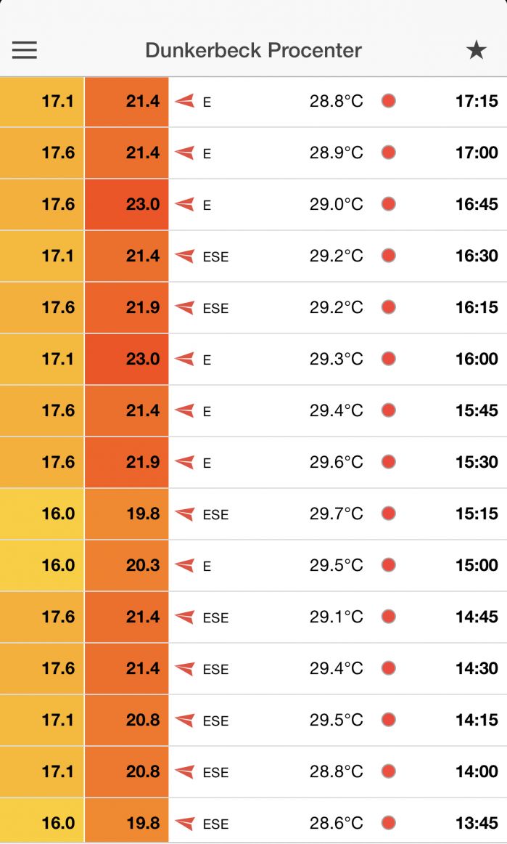
Task: Tap the red dot in the 14:00 row
Action: [x=389, y=772]
